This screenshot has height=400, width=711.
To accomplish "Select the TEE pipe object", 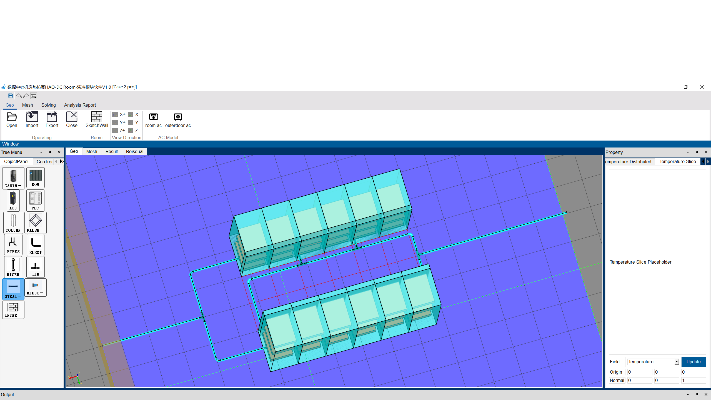I will click(x=36, y=267).
